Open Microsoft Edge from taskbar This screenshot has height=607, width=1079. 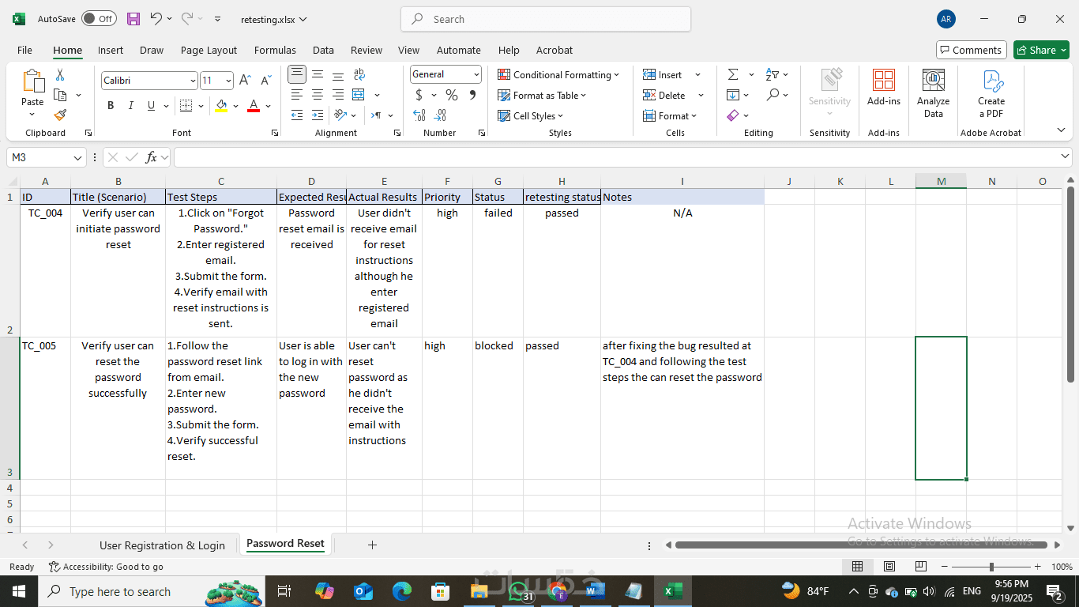point(402,591)
